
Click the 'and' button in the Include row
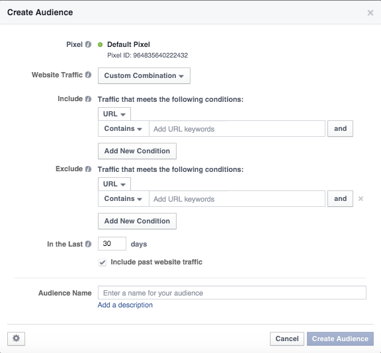click(x=340, y=129)
